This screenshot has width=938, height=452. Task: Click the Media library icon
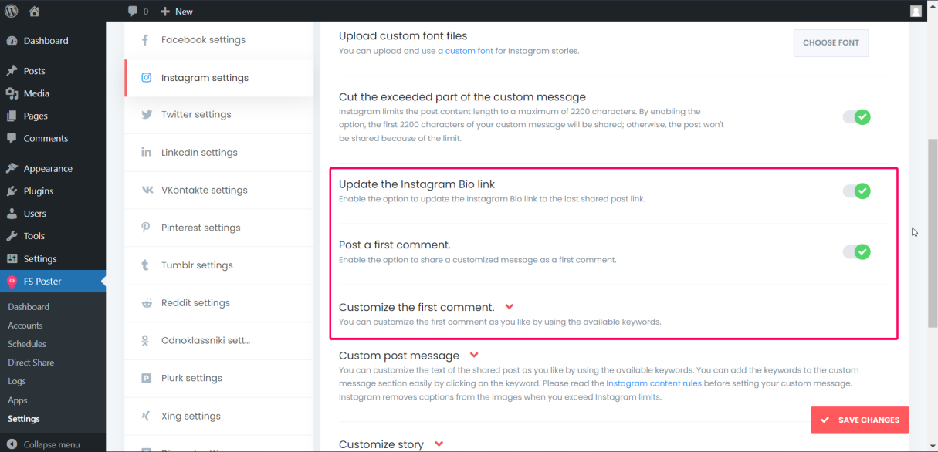12,93
